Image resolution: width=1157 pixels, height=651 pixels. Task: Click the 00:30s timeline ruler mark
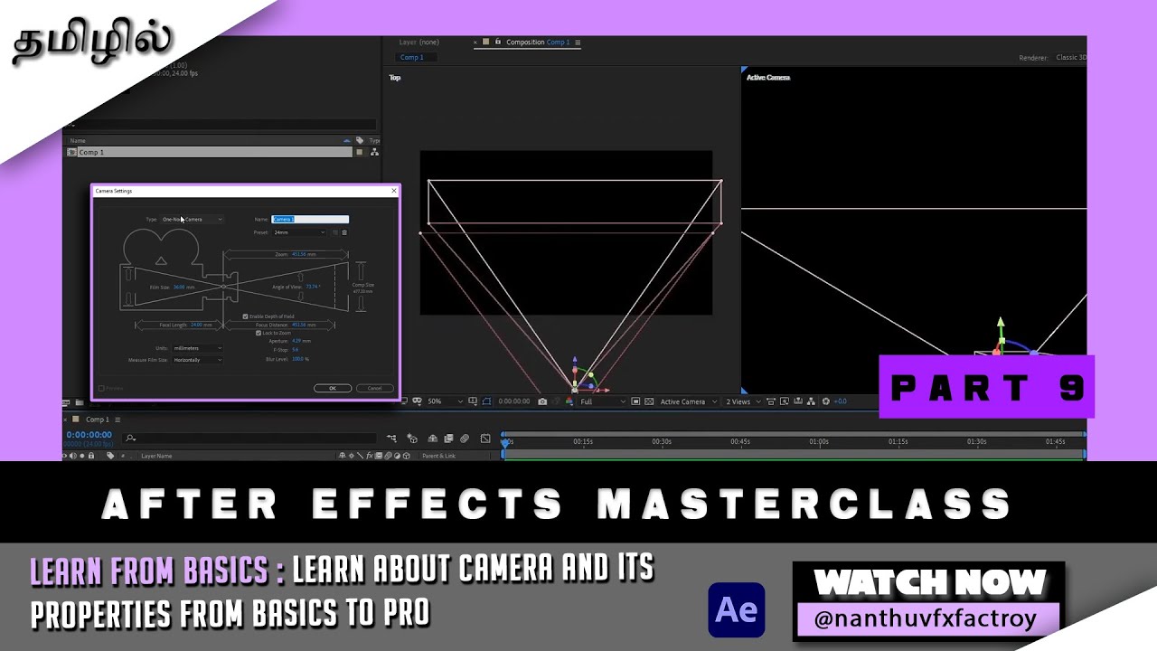pyautogui.click(x=662, y=441)
